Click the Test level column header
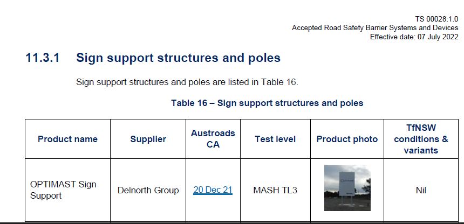This screenshot has width=464, height=224. coord(275,139)
